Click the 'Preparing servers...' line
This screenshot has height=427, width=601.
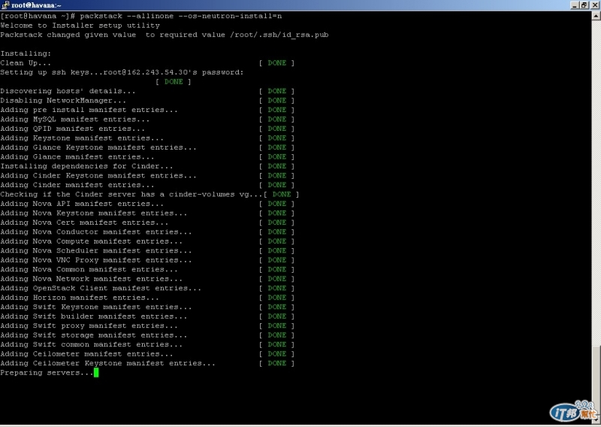click(x=47, y=373)
